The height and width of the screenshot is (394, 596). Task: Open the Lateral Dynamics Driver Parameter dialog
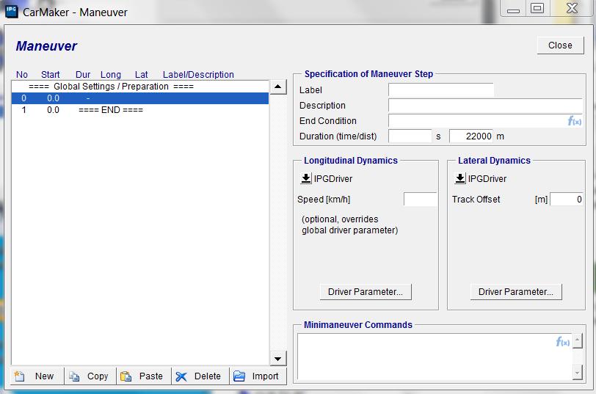(x=516, y=292)
